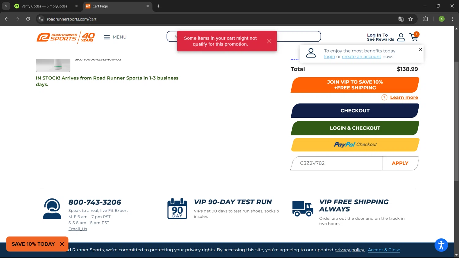The width and height of the screenshot is (459, 258).
Task: Click Log In To See Rewards
Action: pos(380,37)
